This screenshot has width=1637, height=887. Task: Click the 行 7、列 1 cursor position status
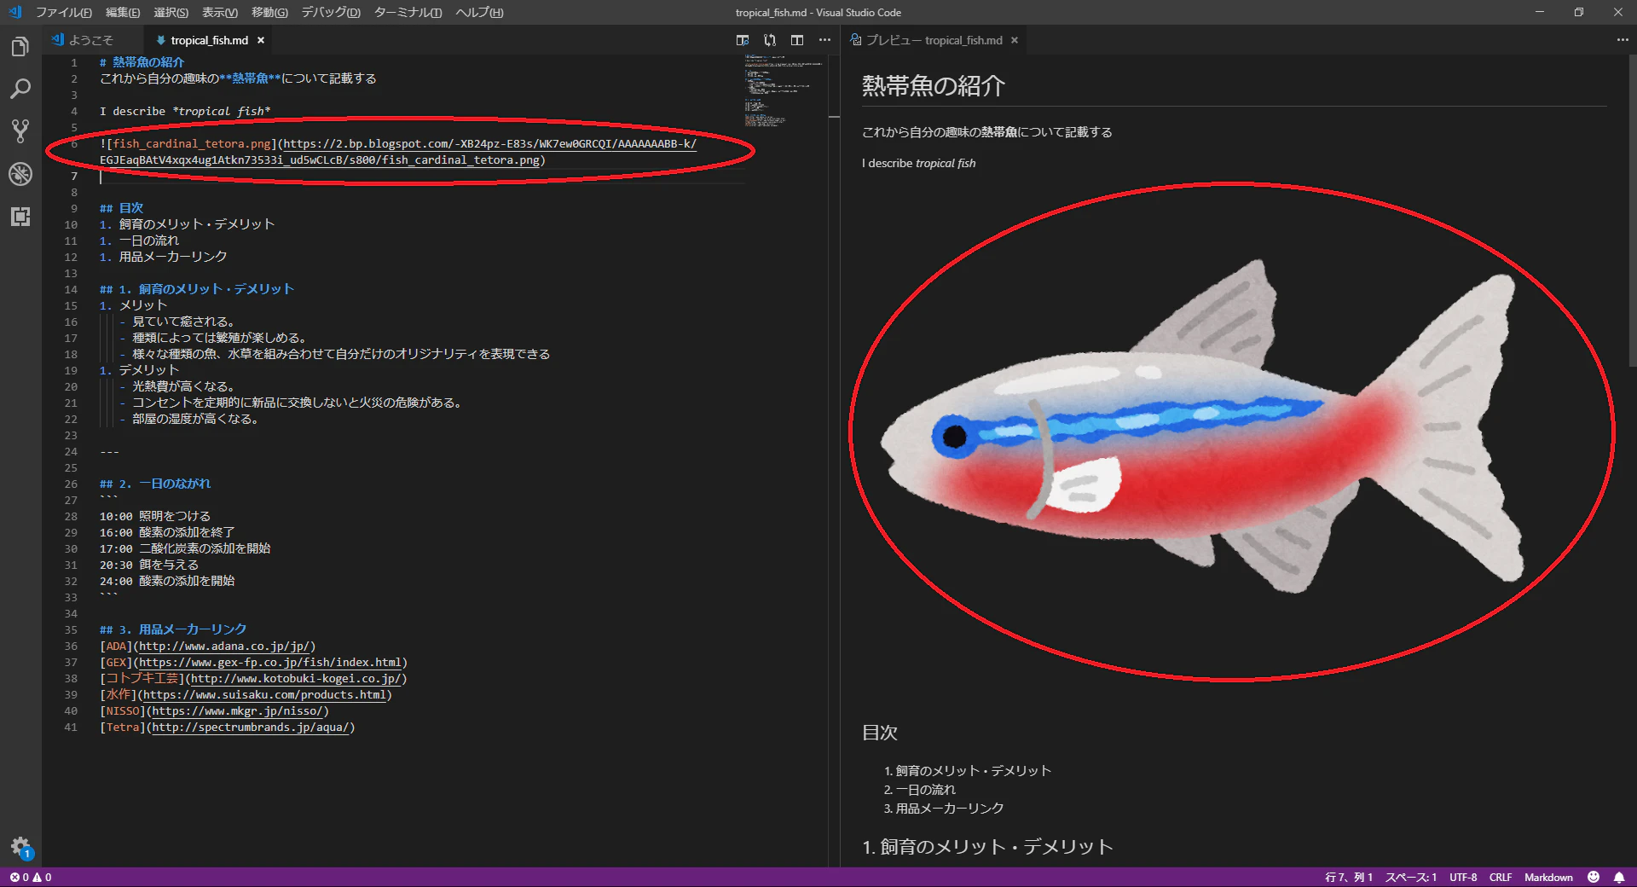1349,877
